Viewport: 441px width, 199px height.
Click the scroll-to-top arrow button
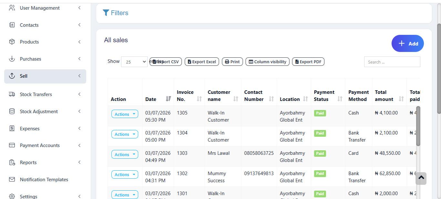[421, 178]
